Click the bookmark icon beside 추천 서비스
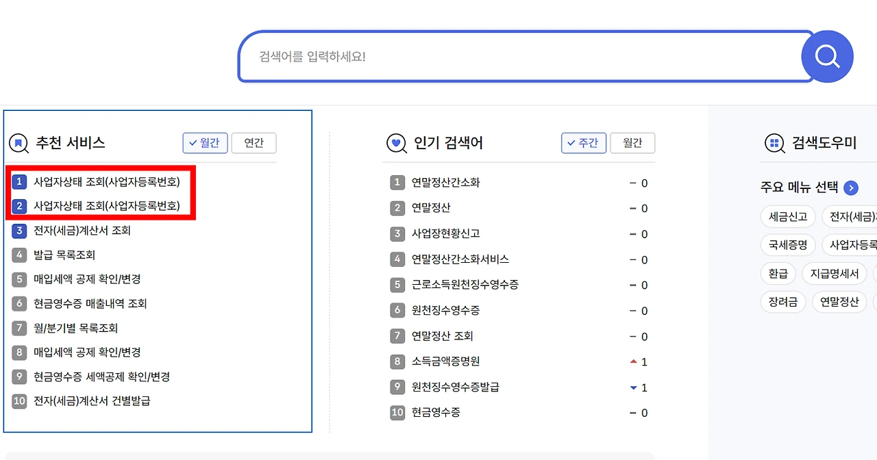This screenshot has height=460, width=877. pyautogui.click(x=18, y=143)
